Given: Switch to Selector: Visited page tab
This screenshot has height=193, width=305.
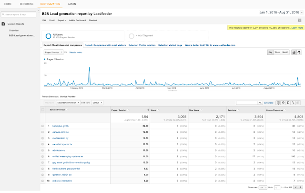Looking at the screenshot, I should pyautogui.click(x=170, y=45).
